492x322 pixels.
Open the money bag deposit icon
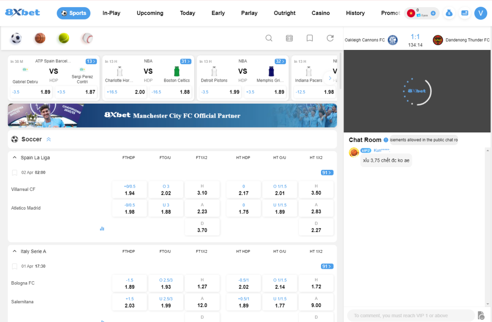tap(449, 13)
